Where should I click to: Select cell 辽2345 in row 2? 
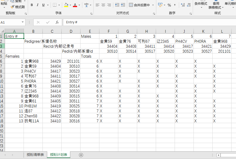[x=165, y=41]
